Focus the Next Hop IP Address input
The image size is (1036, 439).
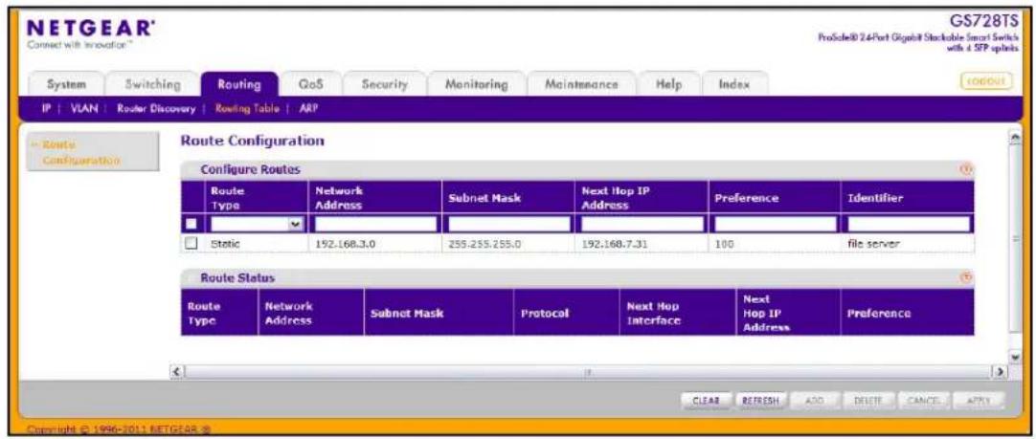click(x=642, y=225)
